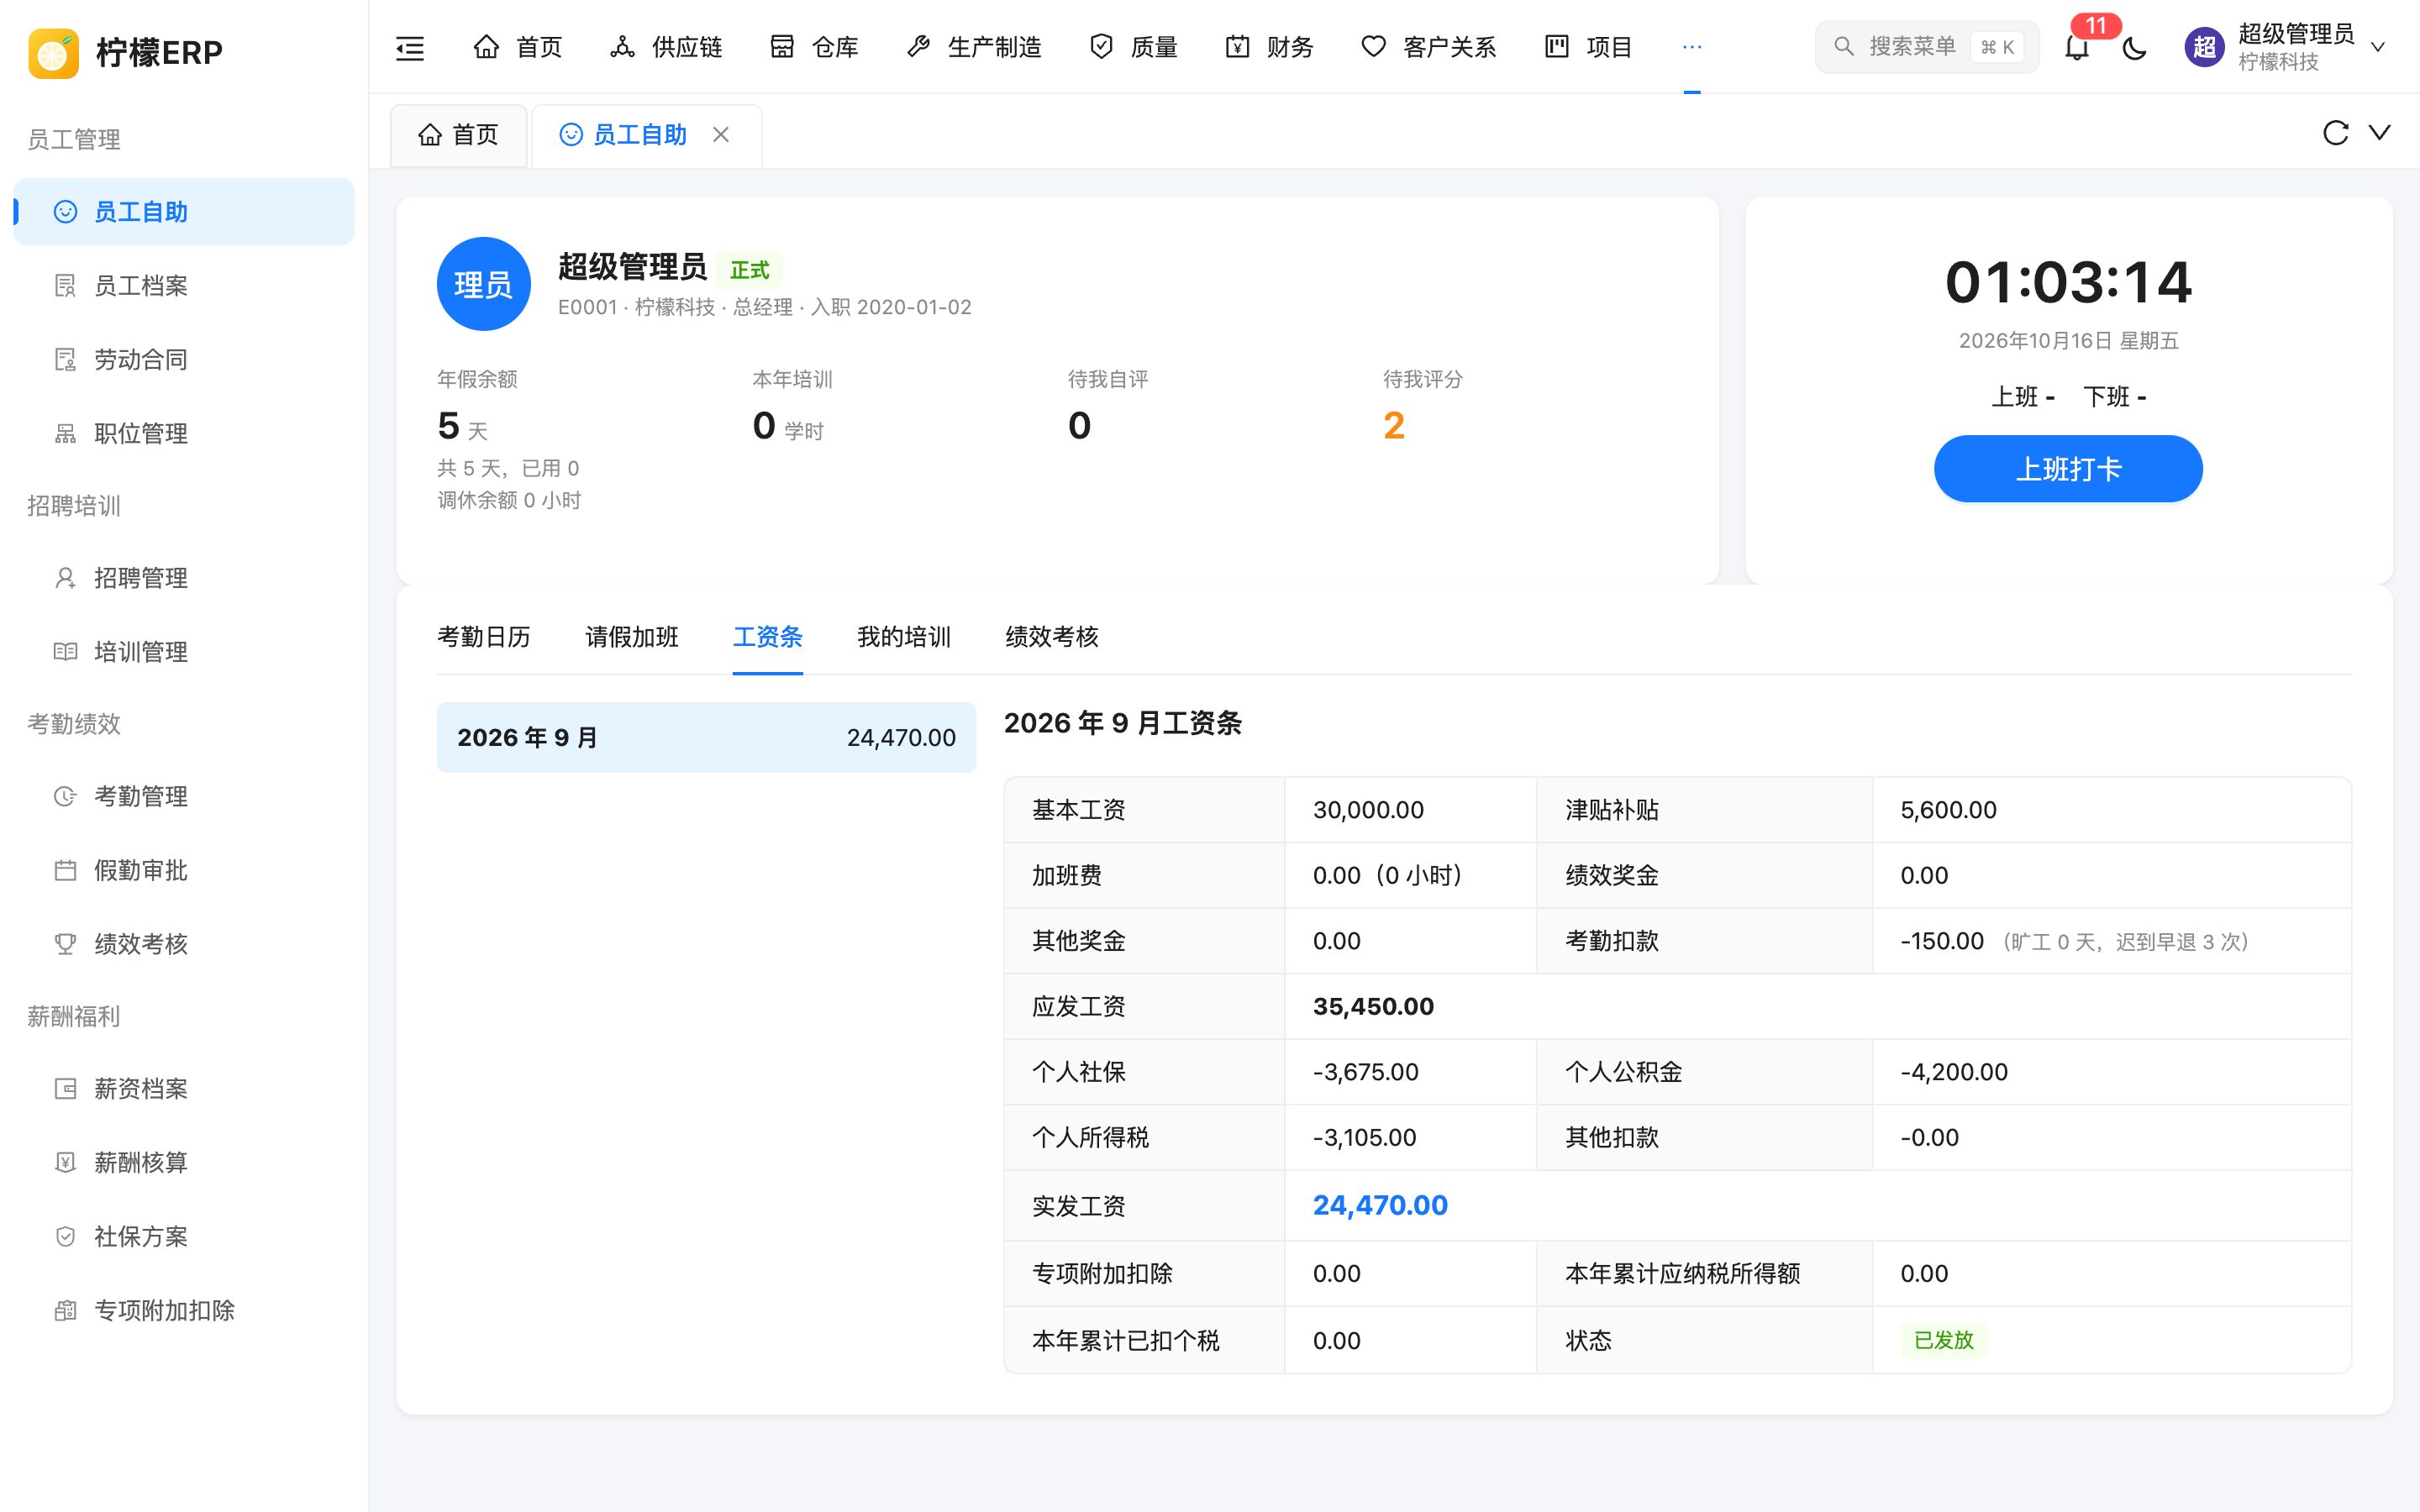This screenshot has width=2420, height=1512.
Task: Open 首页 in the top navigation
Action: (518, 47)
